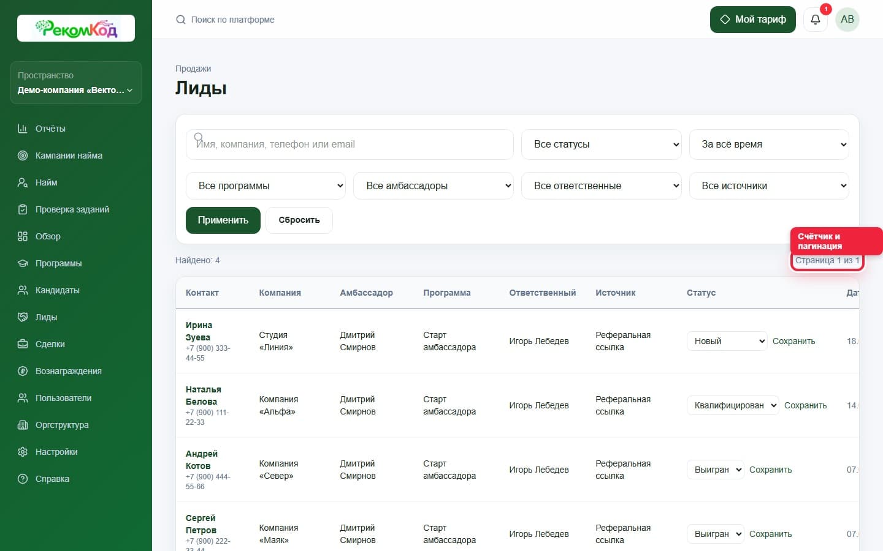Click the Применить filter button
The image size is (883, 551).
[223, 220]
